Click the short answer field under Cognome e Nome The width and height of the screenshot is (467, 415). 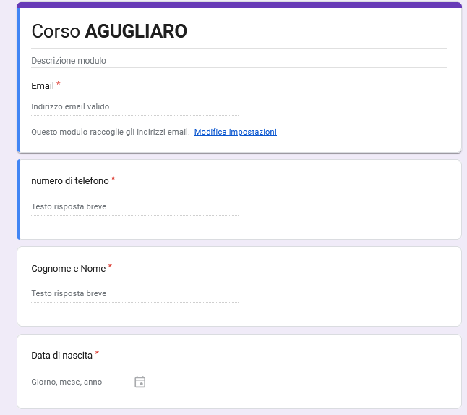[x=134, y=293]
